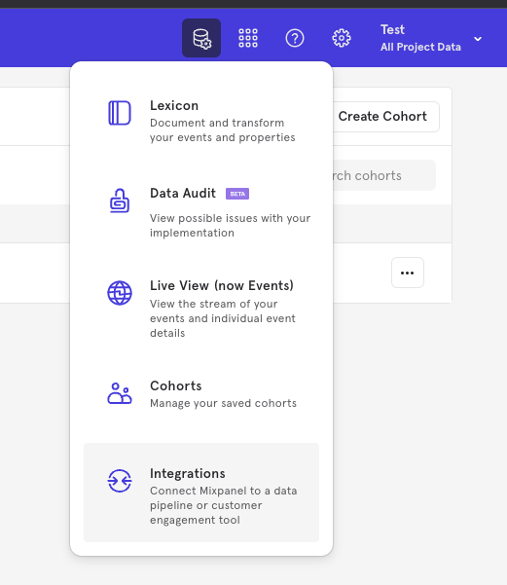The width and height of the screenshot is (507, 585).
Task: Click the Integrations arrows icon
Action: [x=120, y=481]
